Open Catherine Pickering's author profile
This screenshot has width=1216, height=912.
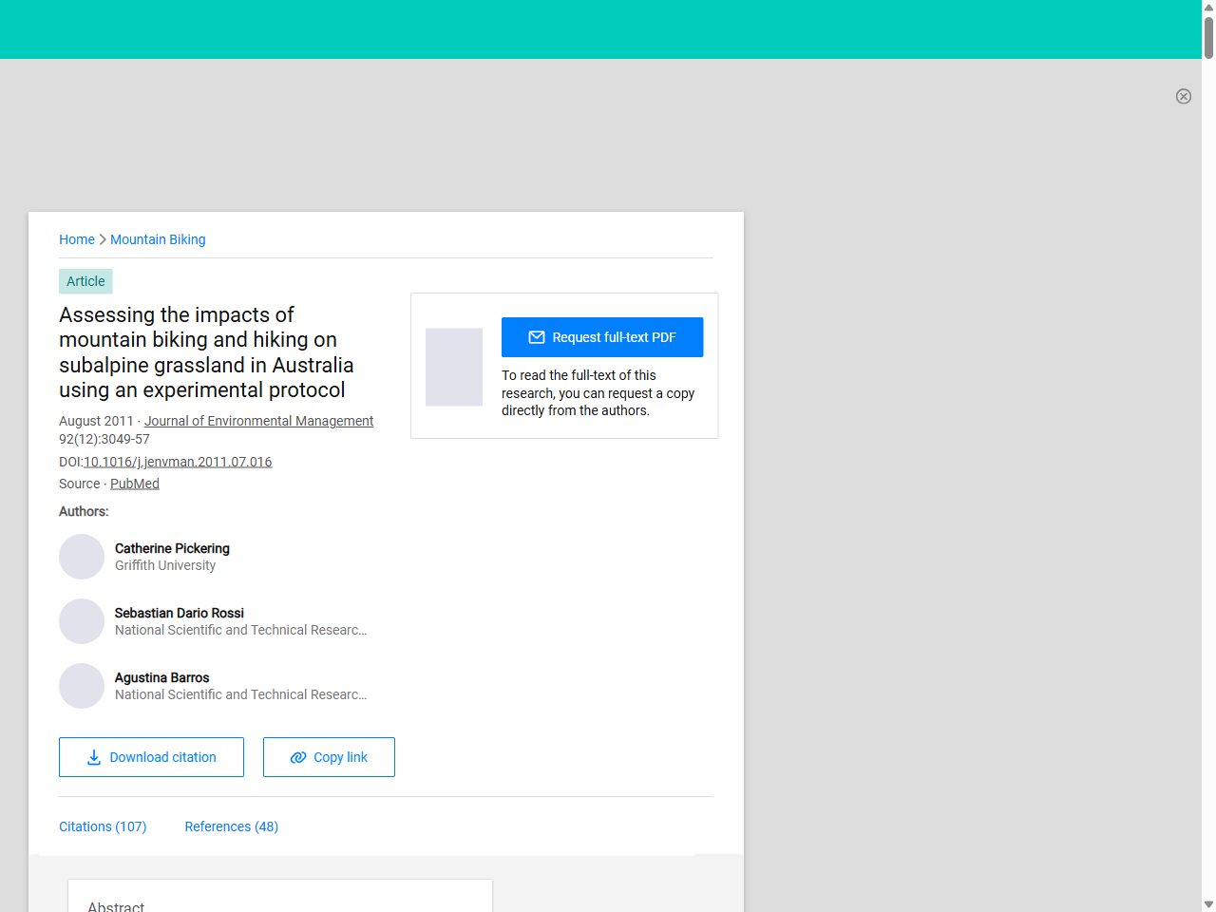pyautogui.click(x=172, y=548)
